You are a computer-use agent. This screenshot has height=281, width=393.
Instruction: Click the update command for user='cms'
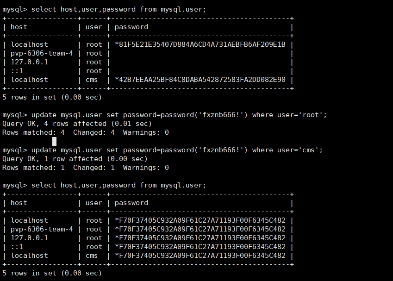click(177, 150)
